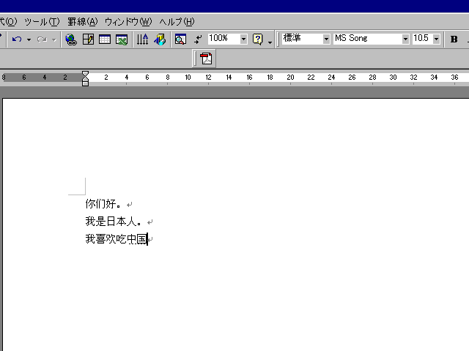
Task: Click the Office Assistant help icon
Action: click(257, 39)
